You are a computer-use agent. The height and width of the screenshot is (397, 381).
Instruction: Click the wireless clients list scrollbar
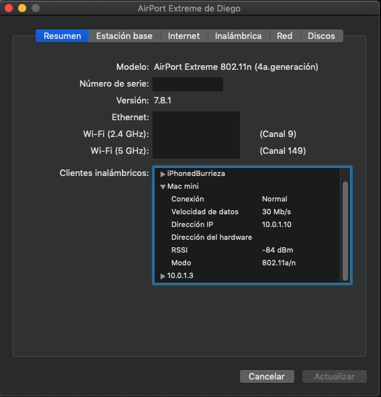(x=345, y=231)
